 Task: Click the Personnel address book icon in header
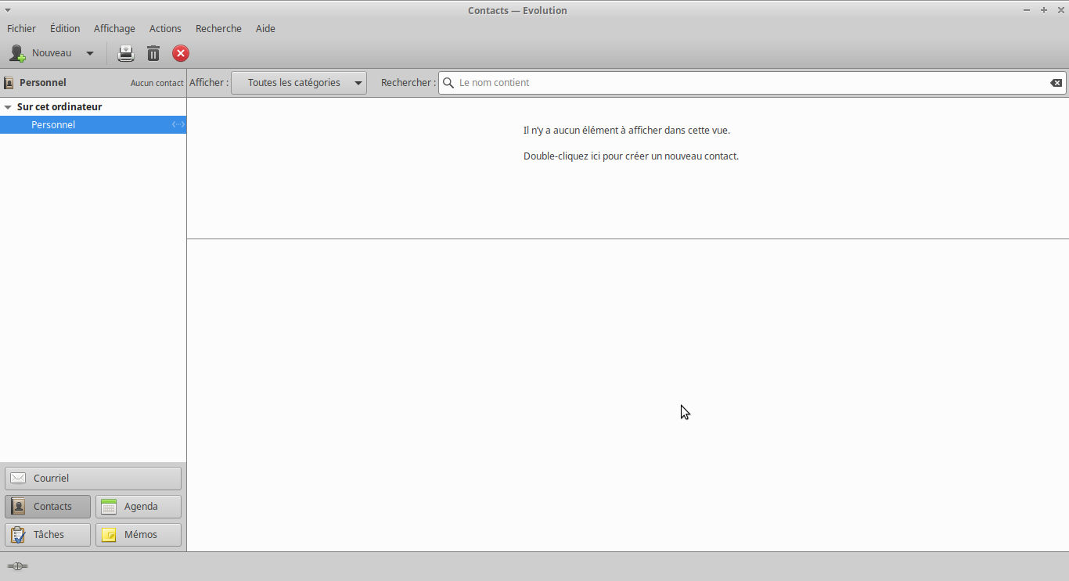[9, 83]
